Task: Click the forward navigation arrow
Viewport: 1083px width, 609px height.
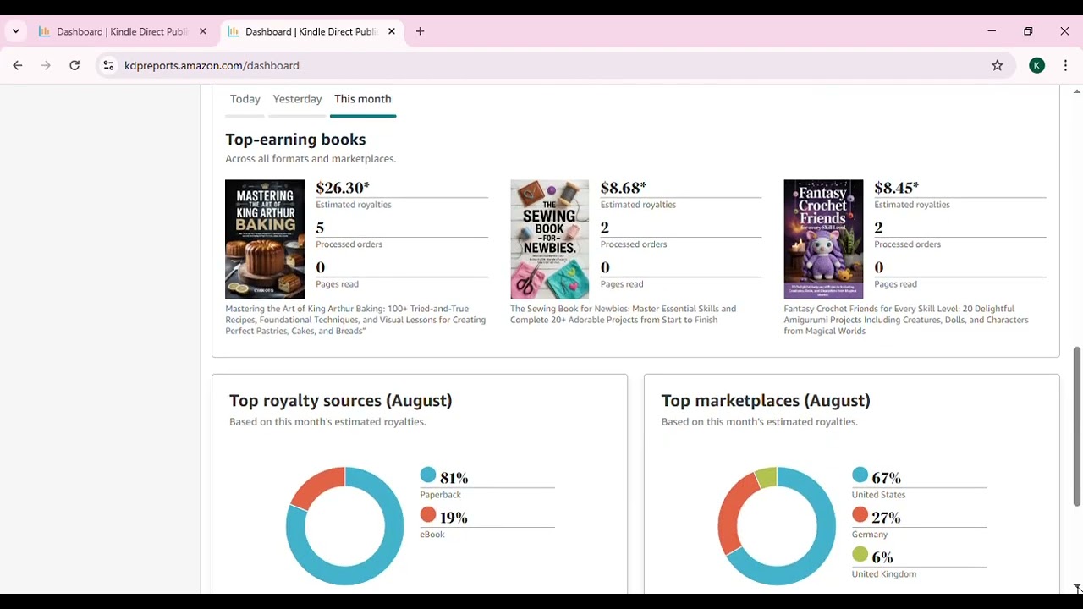Action: (46, 65)
